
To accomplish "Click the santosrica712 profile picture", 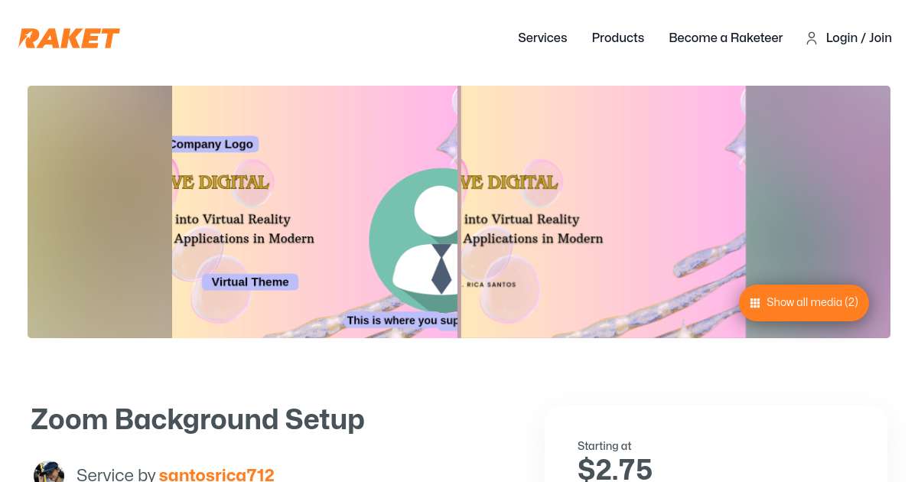I will 49,473.
